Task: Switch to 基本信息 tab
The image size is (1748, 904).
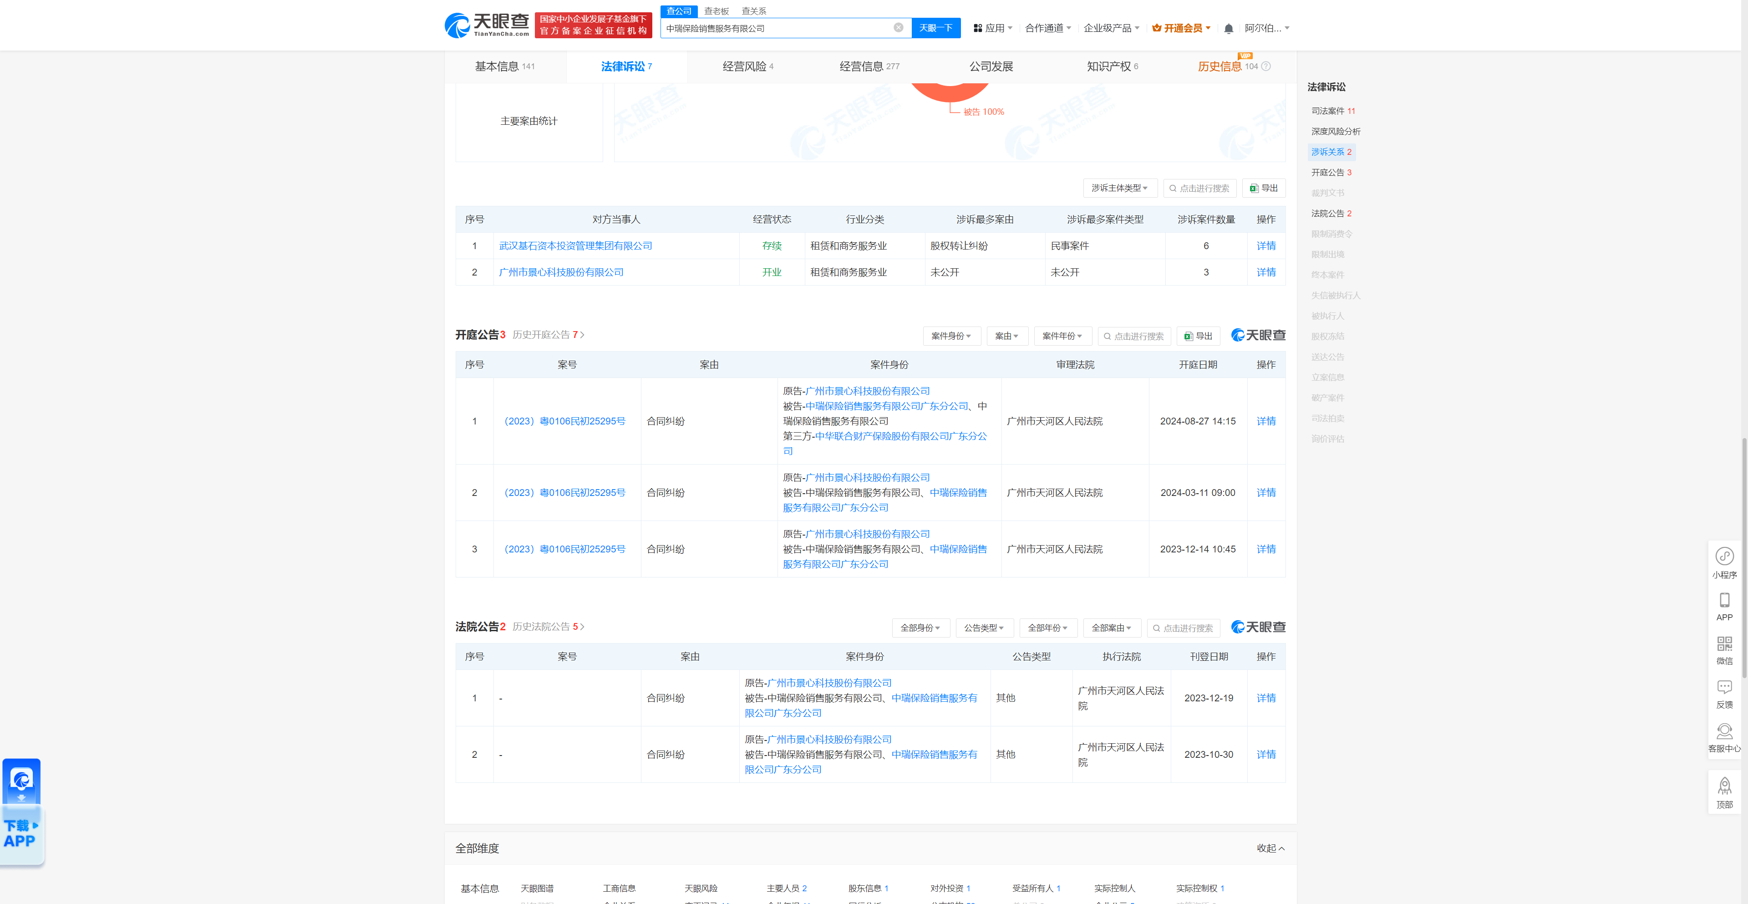Action: click(x=505, y=66)
